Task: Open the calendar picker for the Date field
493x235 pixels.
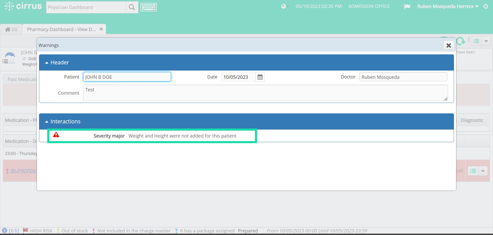Action: point(260,77)
